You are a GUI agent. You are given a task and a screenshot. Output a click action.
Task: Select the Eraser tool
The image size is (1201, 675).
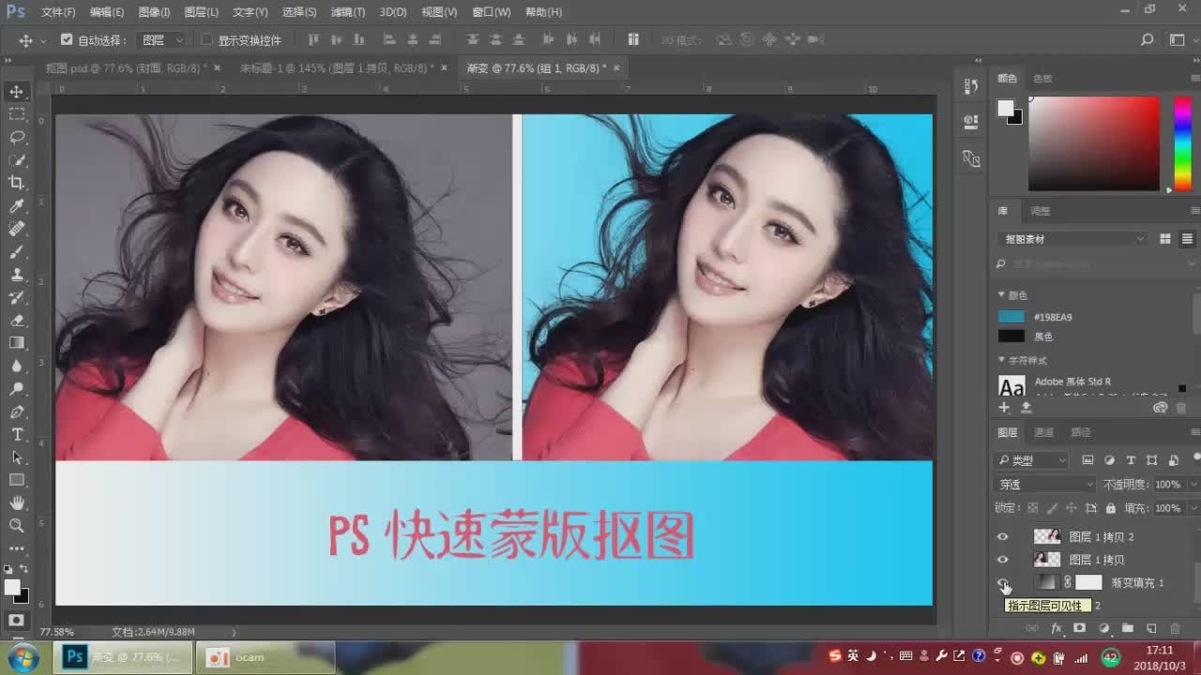(17, 320)
